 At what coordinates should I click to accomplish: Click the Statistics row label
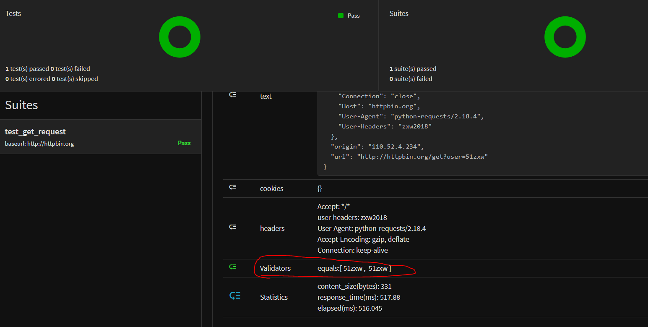tap(274, 297)
